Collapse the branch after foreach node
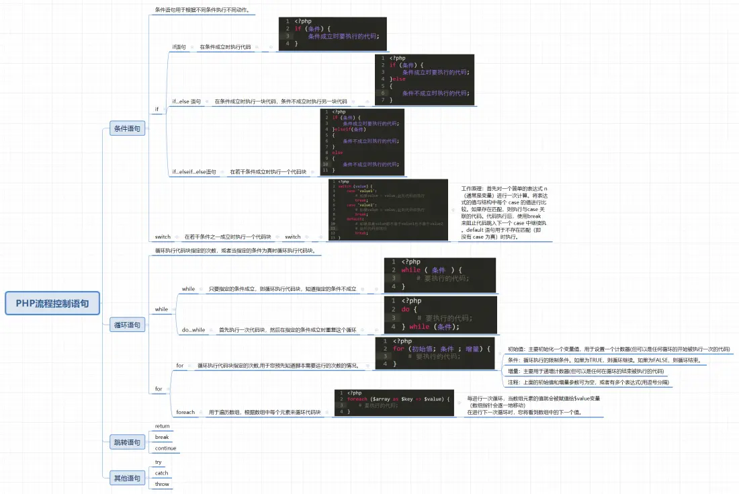This screenshot has width=739, height=494. [202, 412]
